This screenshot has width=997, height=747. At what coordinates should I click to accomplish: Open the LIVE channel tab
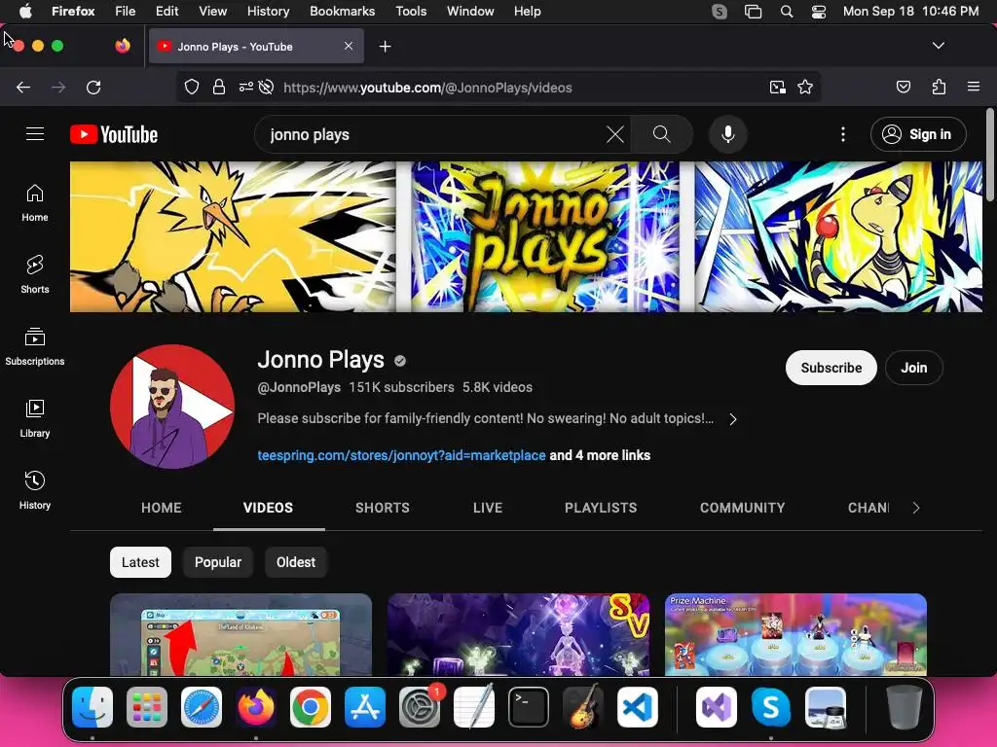point(488,508)
